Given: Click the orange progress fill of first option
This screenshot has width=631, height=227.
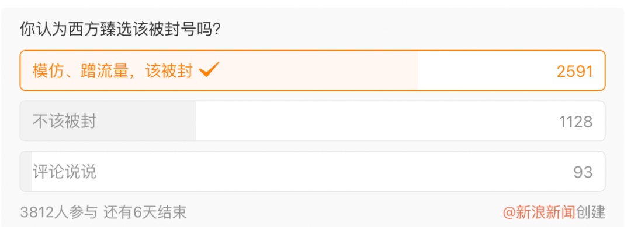Looking at the screenshot, I should (x=219, y=70).
